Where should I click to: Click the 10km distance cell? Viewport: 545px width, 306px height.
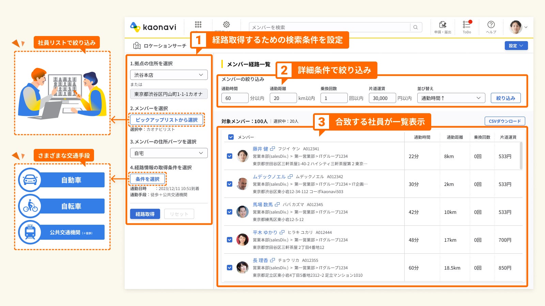450,212
